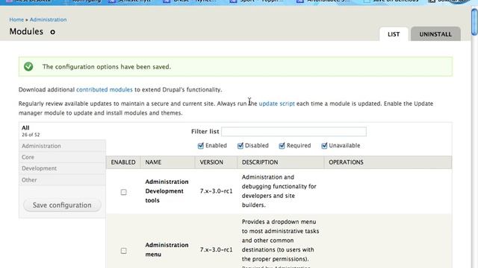This screenshot has width=478, height=268.
Task: Uncheck the Required filter checkbox
Action: (x=282, y=146)
